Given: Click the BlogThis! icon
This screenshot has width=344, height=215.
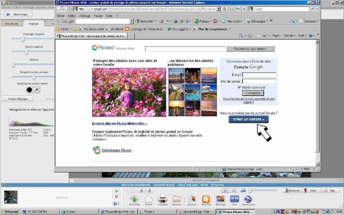Looking at the screenshot, I should (x=206, y=199).
